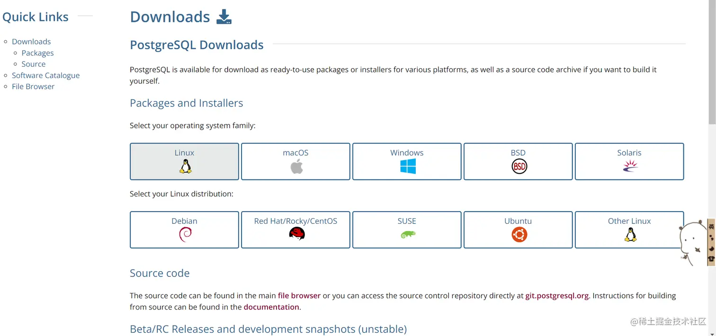Click the Other Linux penguin icon
716x336 pixels.
(630, 235)
